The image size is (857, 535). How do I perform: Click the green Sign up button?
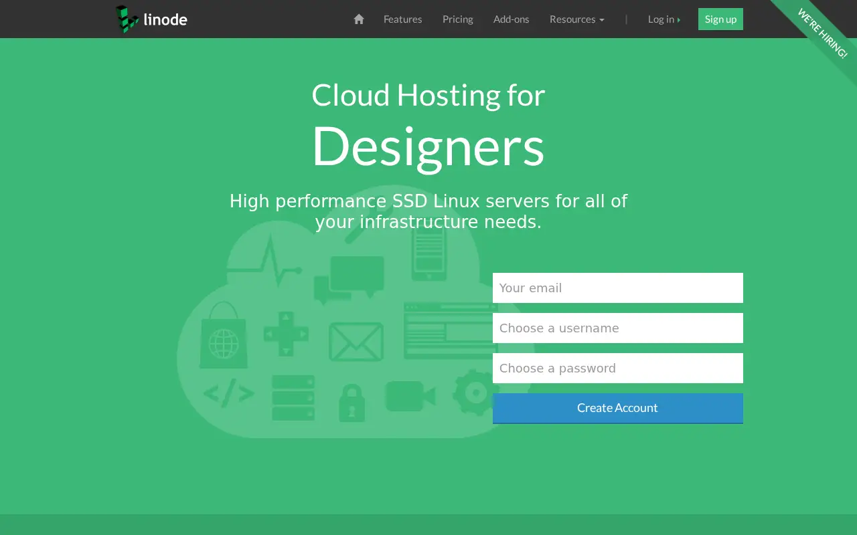click(x=720, y=19)
